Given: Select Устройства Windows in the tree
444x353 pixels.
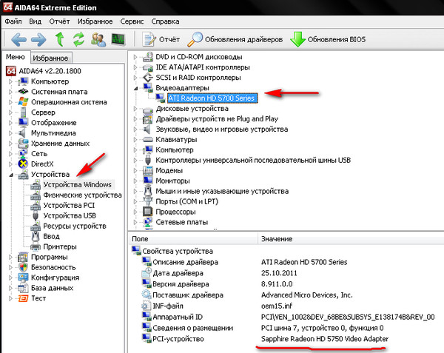Looking at the screenshot, I should point(77,185).
